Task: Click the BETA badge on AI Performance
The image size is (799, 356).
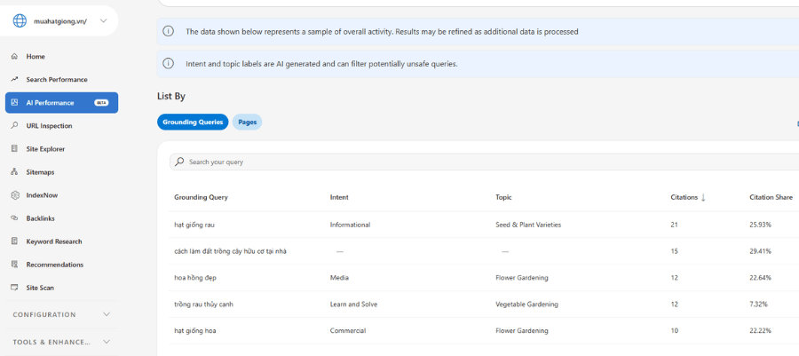Action: pos(101,103)
